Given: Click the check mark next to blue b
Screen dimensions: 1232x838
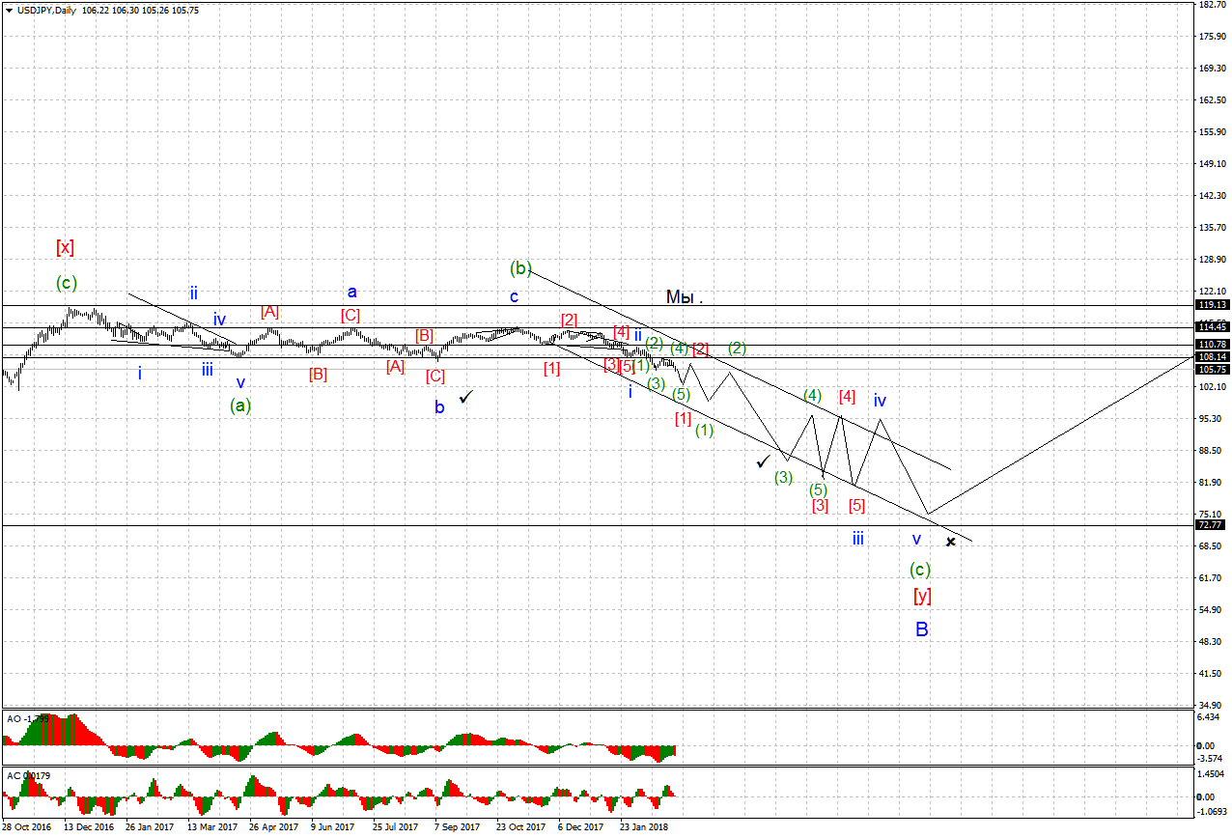Looking at the screenshot, I should [x=467, y=396].
